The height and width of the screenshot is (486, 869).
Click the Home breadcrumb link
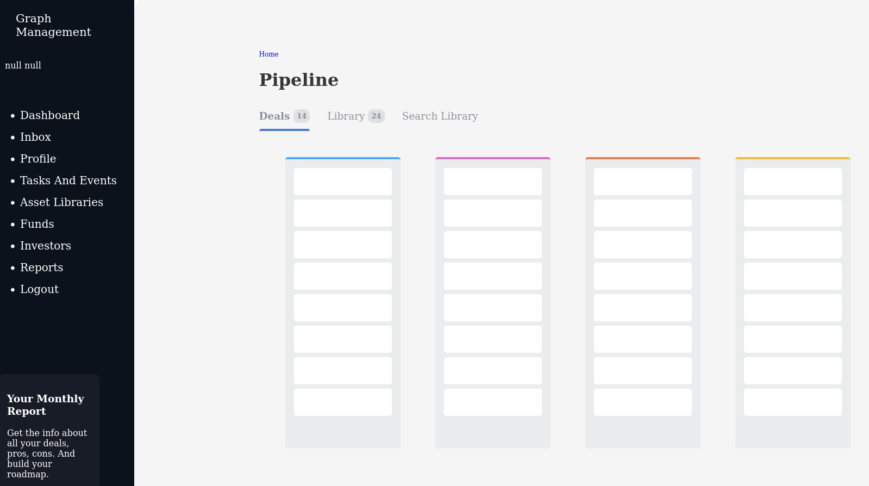click(268, 54)
